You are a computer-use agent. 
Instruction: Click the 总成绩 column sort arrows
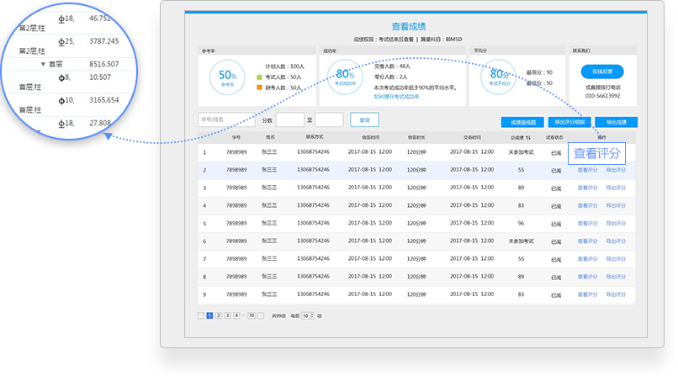click(x=527, y=137)
